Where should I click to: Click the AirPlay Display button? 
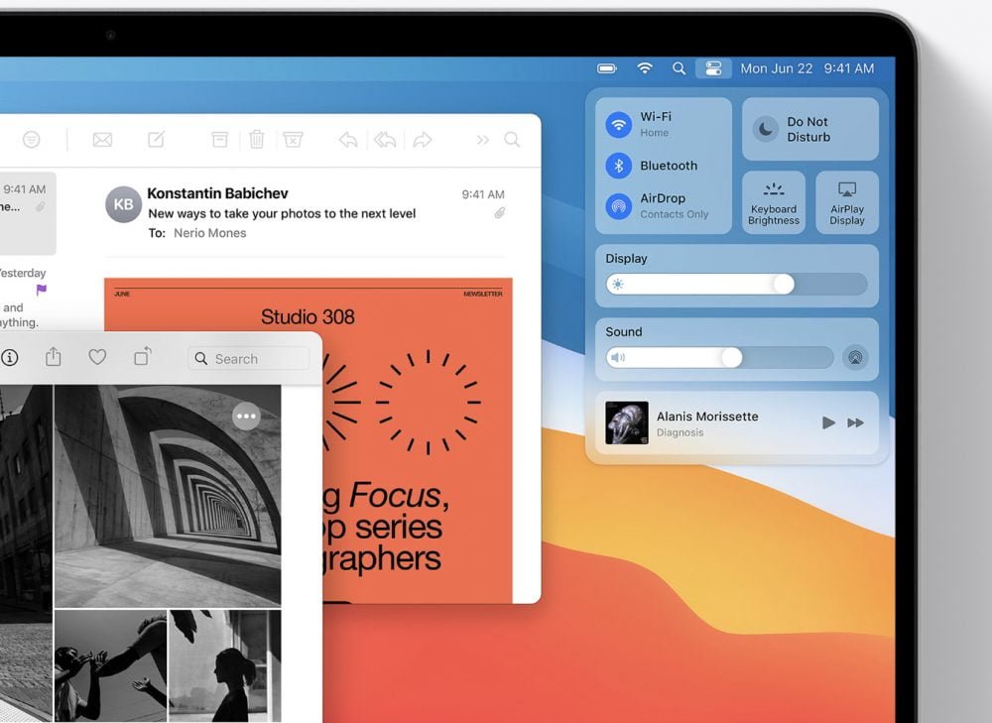(847, 203)
